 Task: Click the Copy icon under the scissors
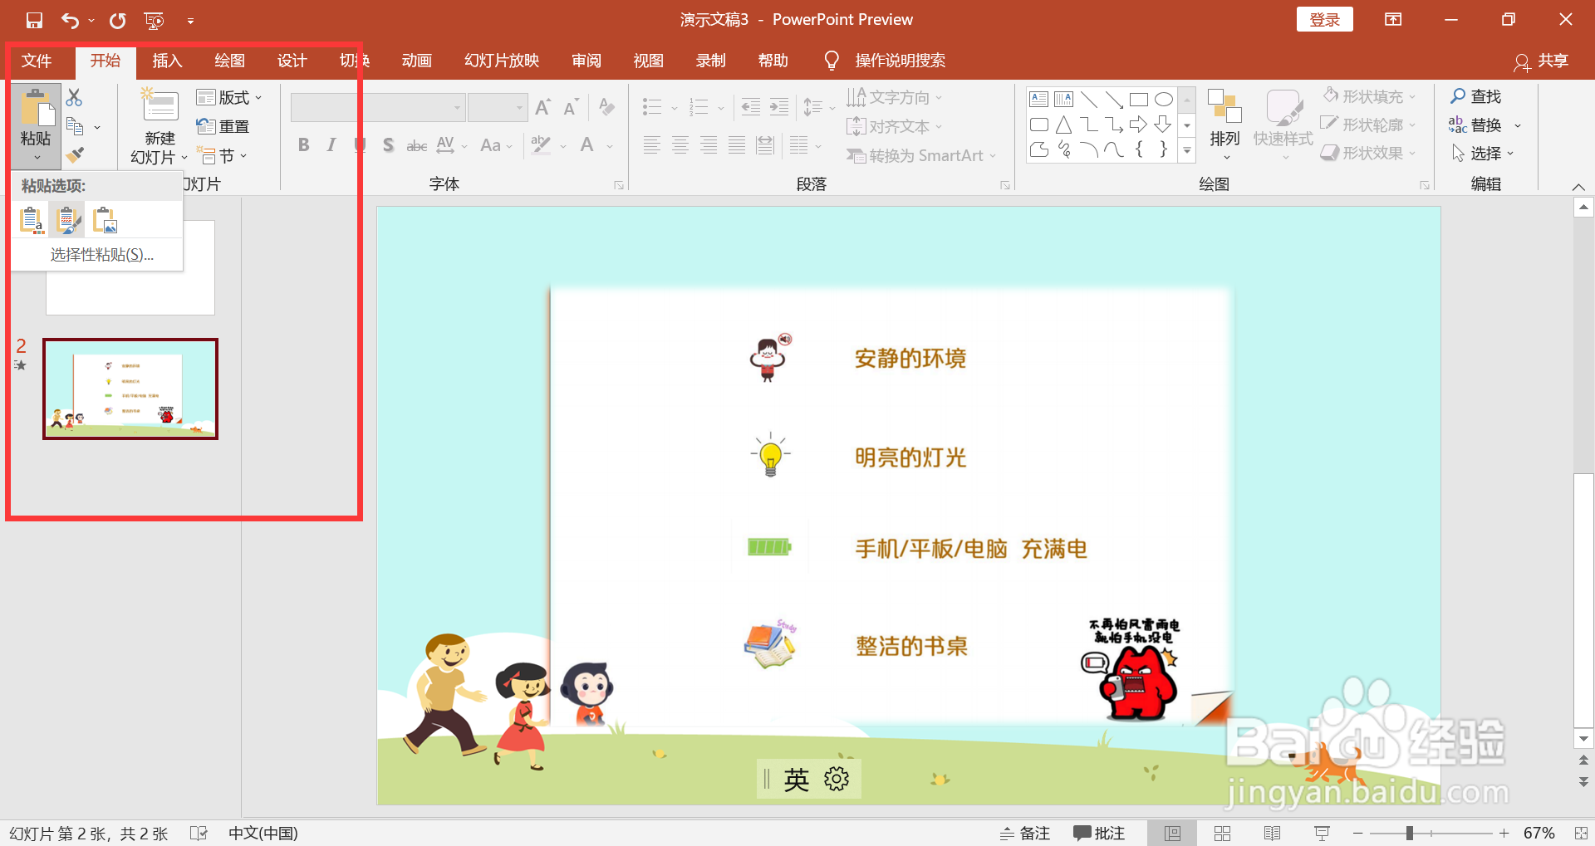point(75,126)
